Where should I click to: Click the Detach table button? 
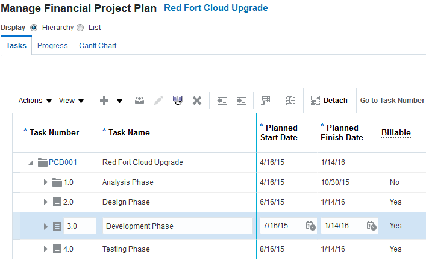tap(329, 101)
